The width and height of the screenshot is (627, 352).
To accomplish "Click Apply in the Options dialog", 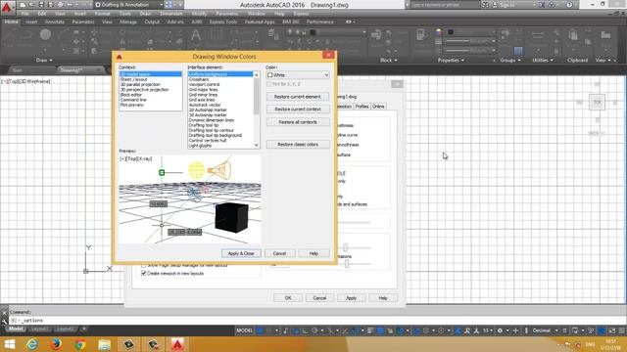I will coord(351,298).
